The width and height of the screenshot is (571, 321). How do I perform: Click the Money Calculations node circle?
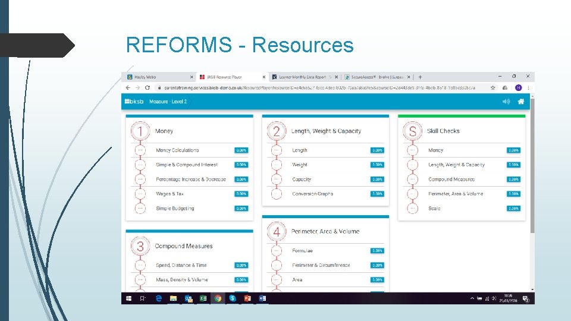pyautogui.click(x=140, y=150)
